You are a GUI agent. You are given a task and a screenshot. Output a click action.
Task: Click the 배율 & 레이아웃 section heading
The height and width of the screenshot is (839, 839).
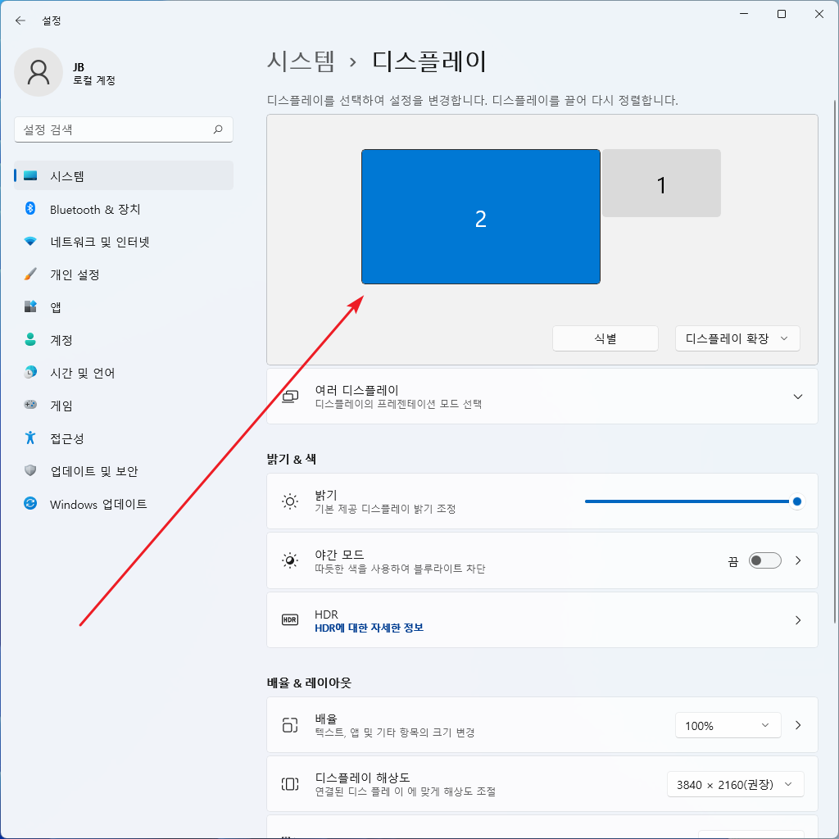point(309,683)
